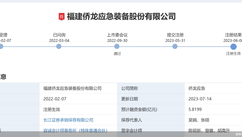Image resolution: width=242 pixels, height=137 pixels.
Task: Click date 2023-05-31
Action: pyautogui.click(x=175, y=41)
